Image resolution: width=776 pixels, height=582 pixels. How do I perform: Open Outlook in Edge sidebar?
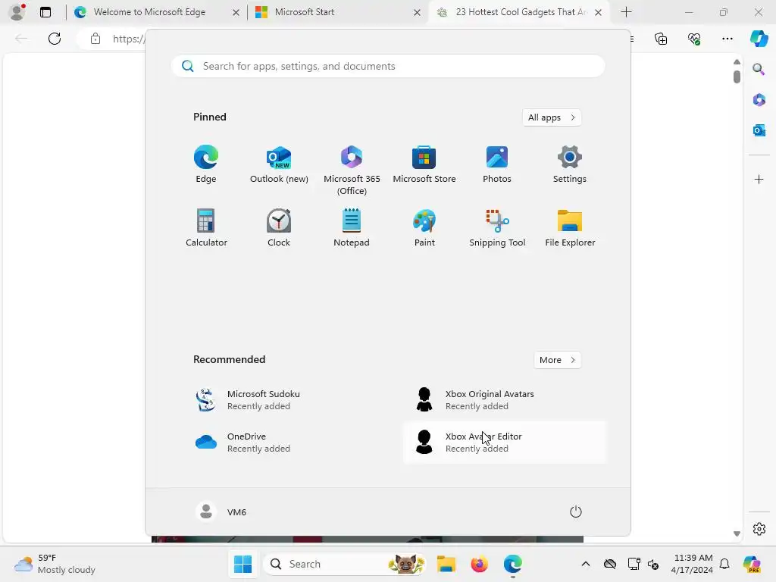(x=759, y=130)
